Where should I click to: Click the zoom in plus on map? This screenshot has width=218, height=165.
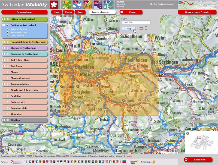click(x=54, y=29)
